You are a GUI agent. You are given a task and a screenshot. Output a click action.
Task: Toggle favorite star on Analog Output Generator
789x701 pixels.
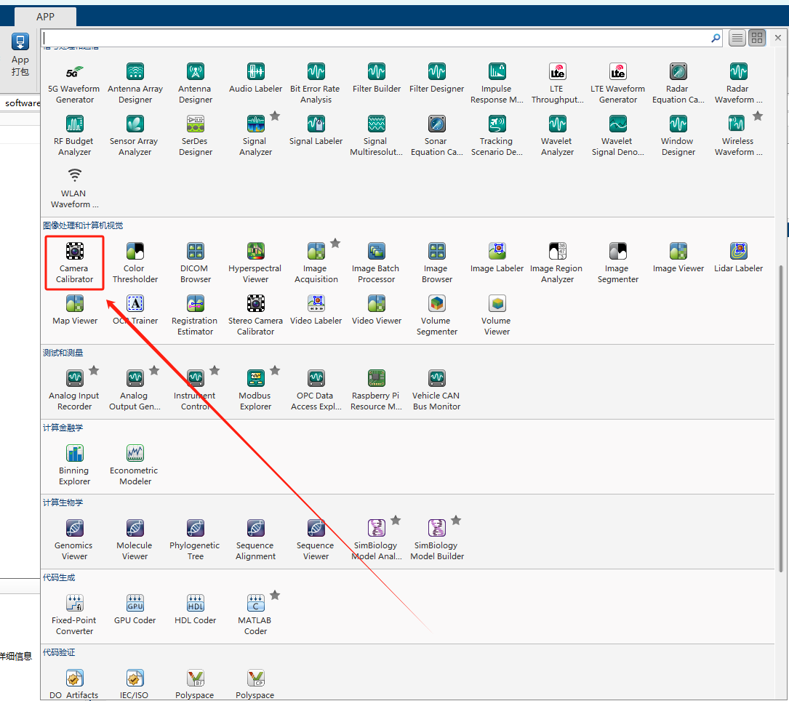click(154, 371)
